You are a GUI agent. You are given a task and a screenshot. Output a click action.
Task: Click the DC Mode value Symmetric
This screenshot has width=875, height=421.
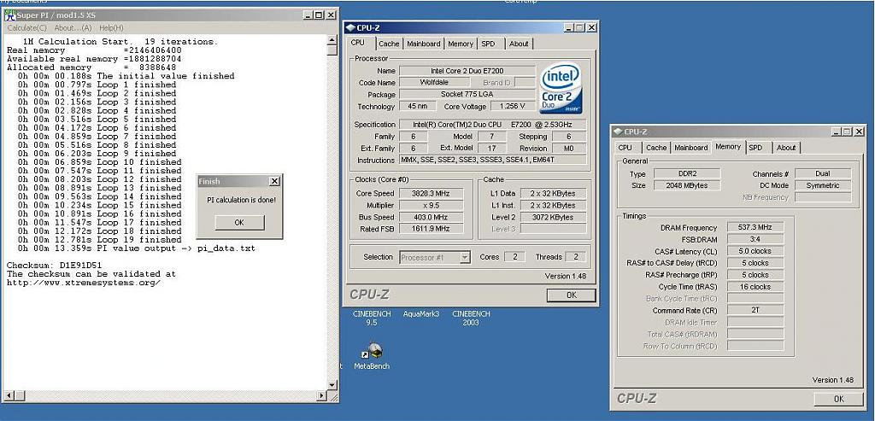[x=823, y=185]
